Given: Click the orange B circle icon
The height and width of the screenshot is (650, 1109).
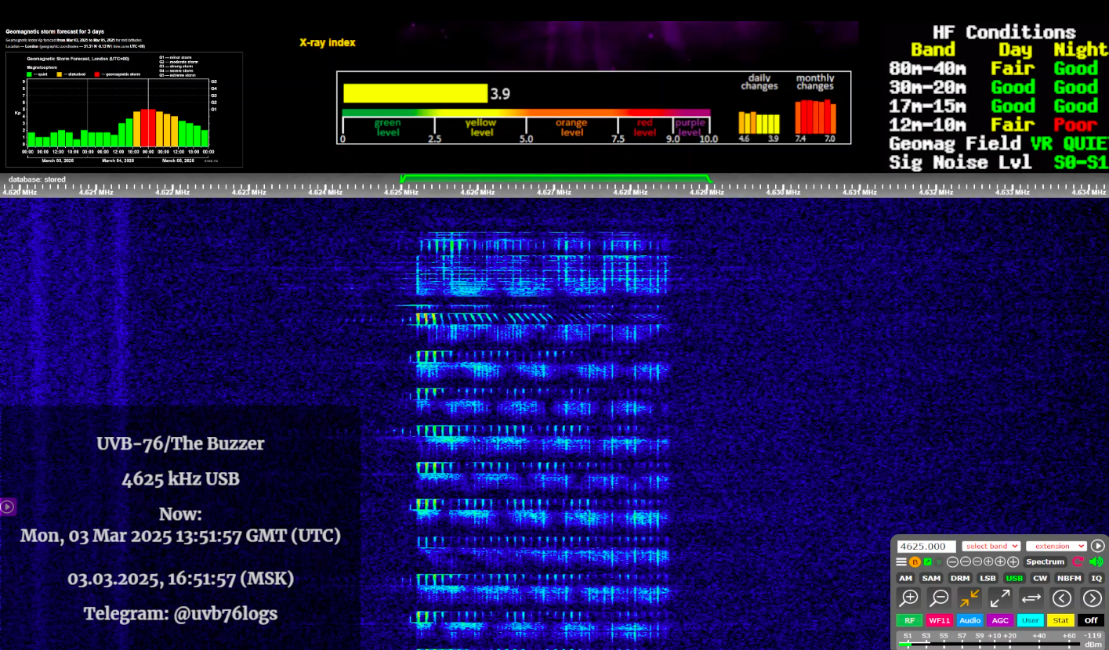Looking at the screenshot, I should coord(915,562).
